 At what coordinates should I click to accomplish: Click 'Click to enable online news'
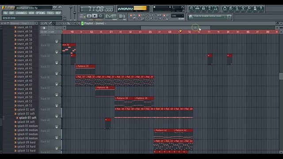(207, 16)
